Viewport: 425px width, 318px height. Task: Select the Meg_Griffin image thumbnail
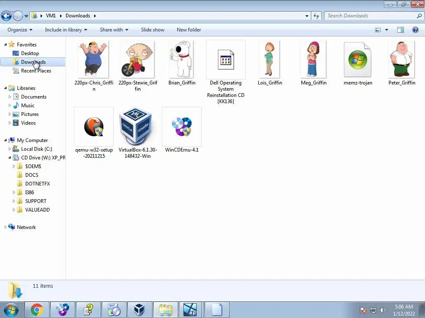(313, 60)
